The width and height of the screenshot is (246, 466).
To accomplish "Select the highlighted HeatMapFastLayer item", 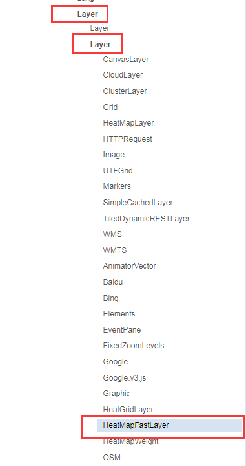I will point(169,425).
